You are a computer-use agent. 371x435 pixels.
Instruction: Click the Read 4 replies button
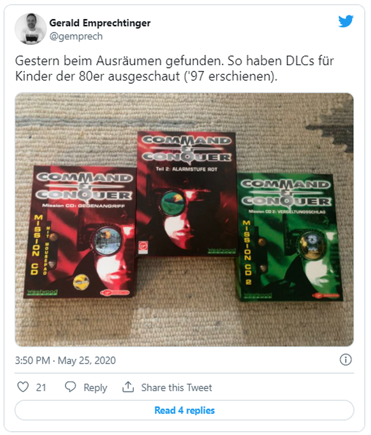[x=184, y=410]
